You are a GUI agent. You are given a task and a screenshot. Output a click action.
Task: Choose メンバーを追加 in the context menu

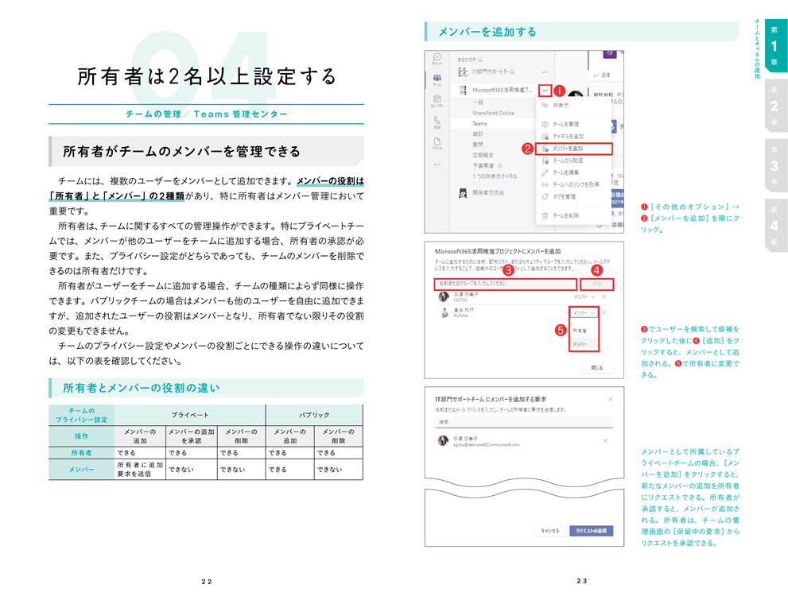click(x=574, y=149)
